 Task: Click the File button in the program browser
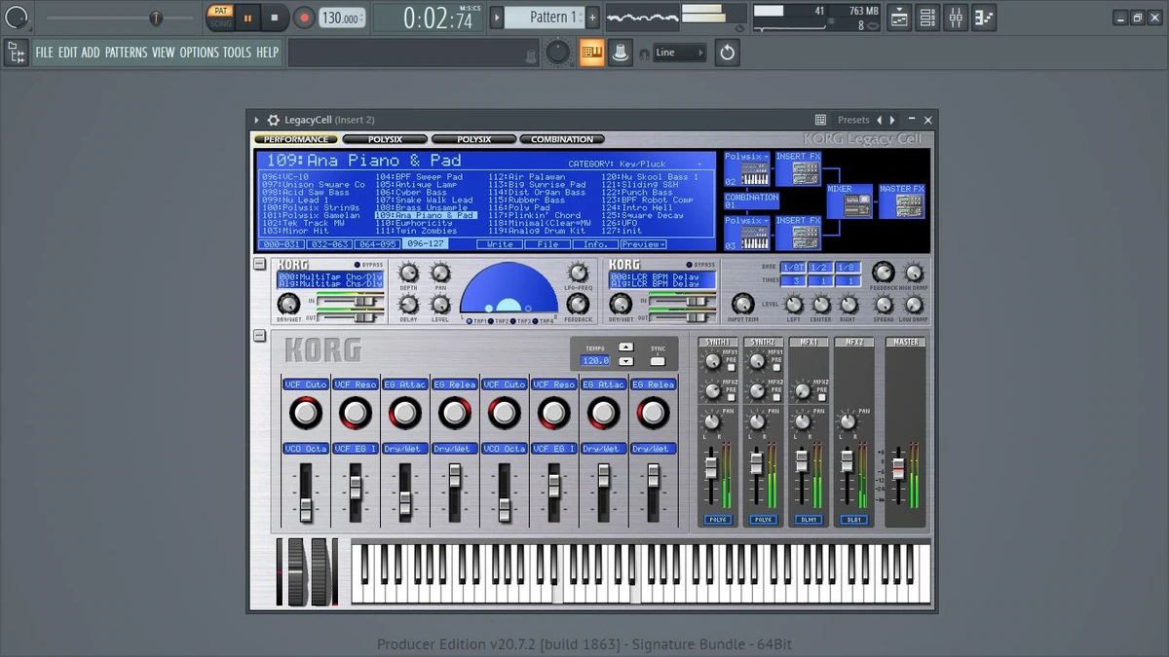(547, 244)
